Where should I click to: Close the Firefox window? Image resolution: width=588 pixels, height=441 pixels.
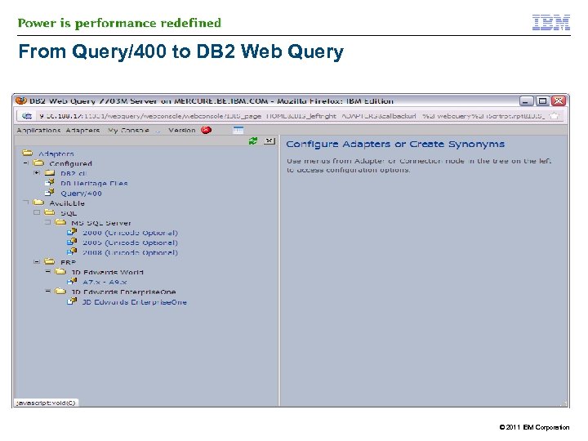[x=559, y=100]
